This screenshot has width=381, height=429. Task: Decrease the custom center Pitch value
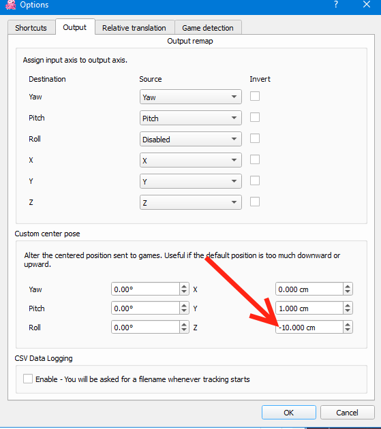184,311
